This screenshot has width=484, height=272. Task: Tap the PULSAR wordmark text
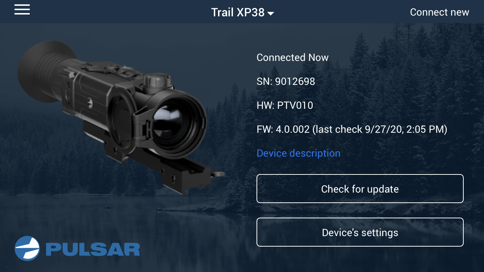click(x=93, y=250)
